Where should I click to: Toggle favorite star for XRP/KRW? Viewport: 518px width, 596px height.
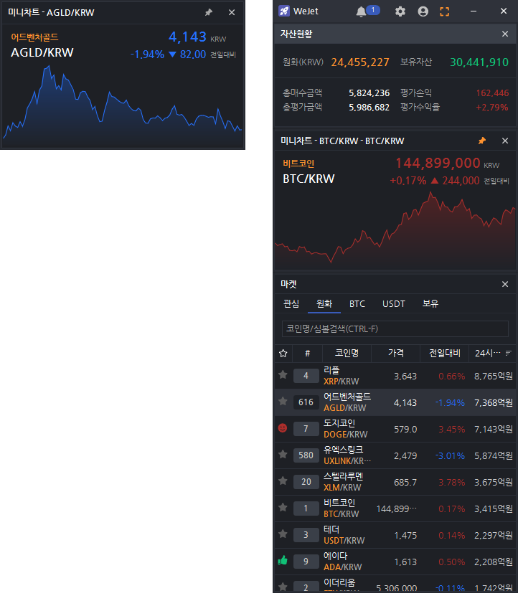coord(283,375)
